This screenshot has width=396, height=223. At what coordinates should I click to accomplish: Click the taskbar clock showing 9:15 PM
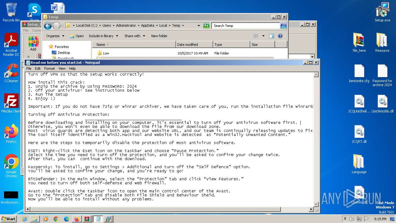point(380,219)
